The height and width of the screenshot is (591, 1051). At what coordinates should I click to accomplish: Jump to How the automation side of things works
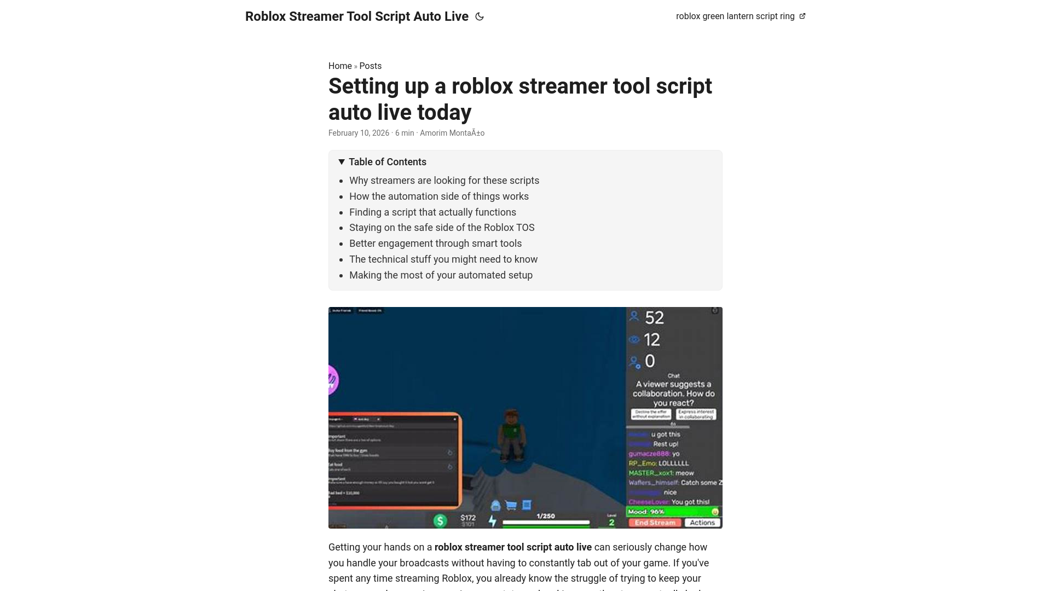point(439,196)
